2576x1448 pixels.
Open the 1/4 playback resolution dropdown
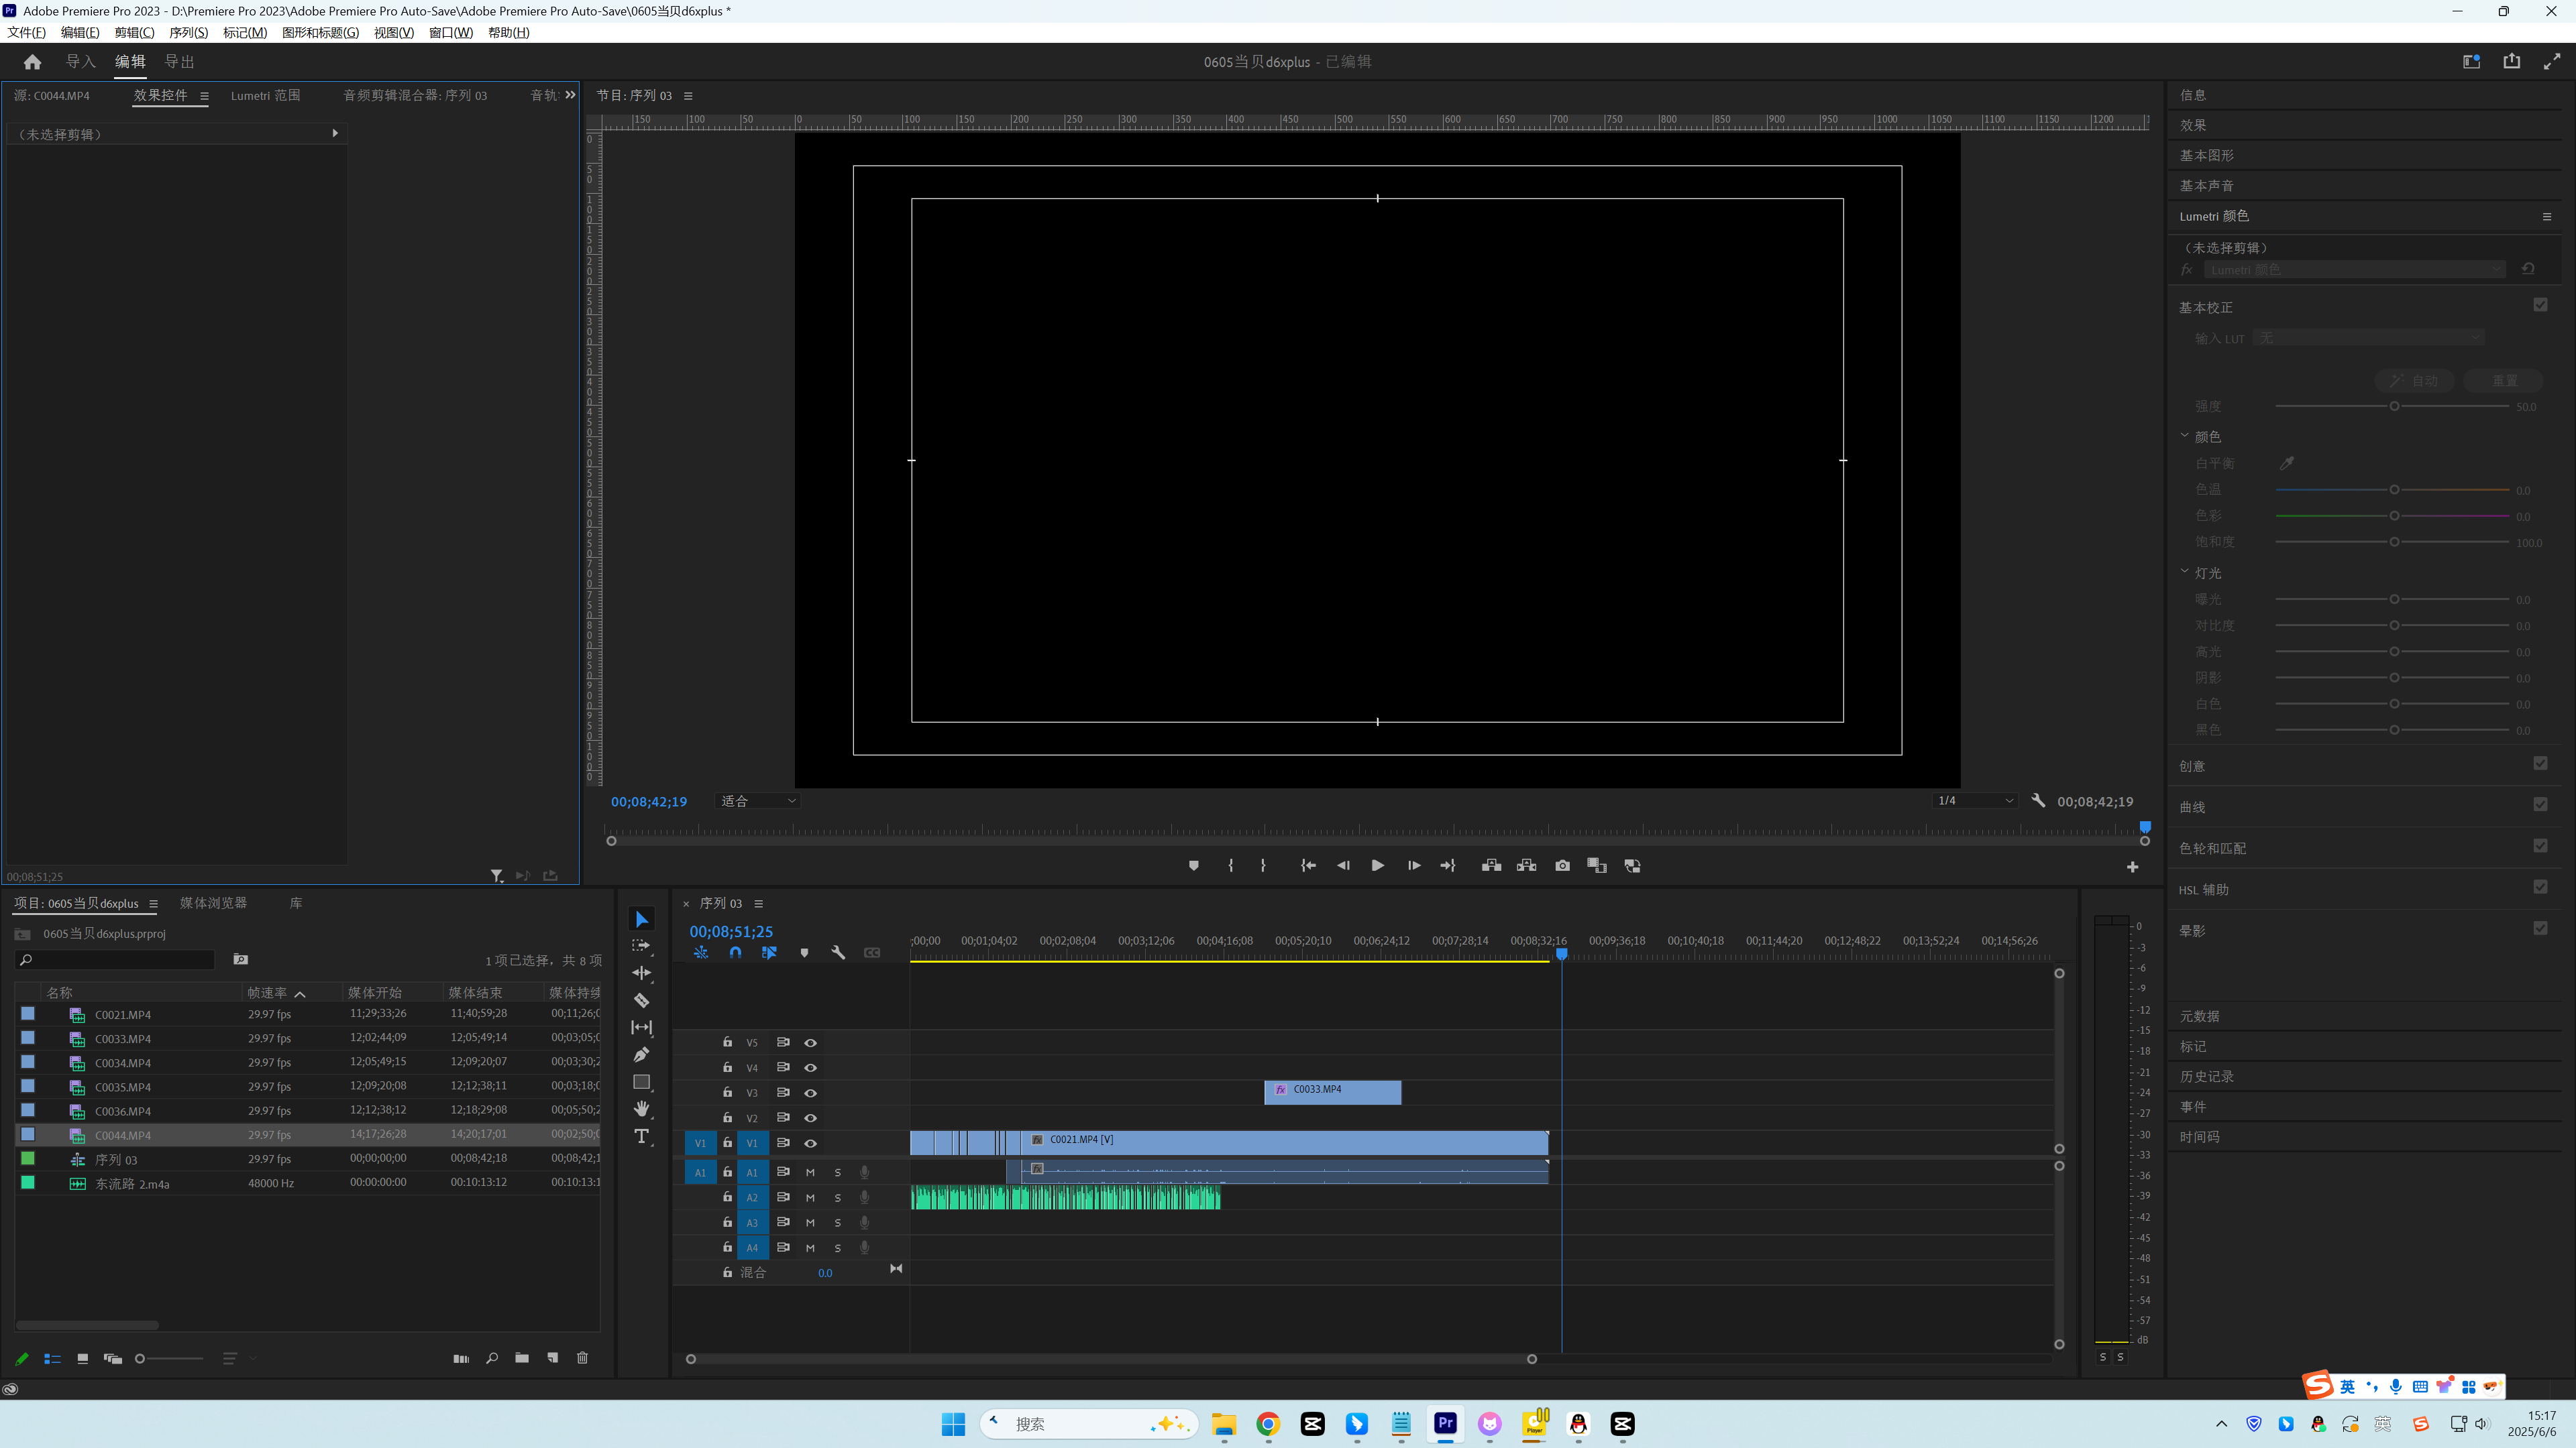point(1975,800)
